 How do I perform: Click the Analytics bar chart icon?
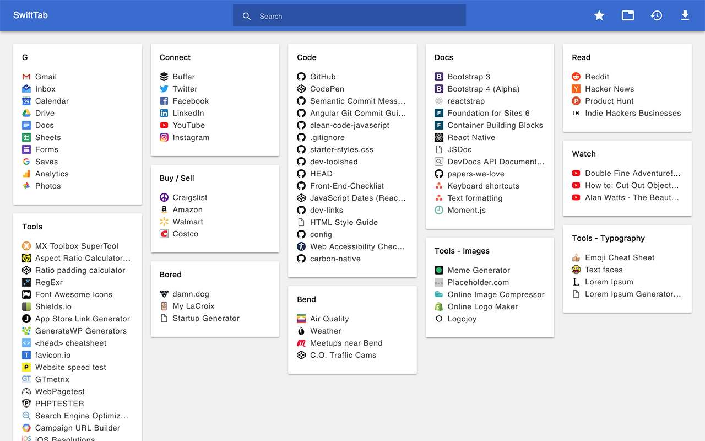[26, 174]
